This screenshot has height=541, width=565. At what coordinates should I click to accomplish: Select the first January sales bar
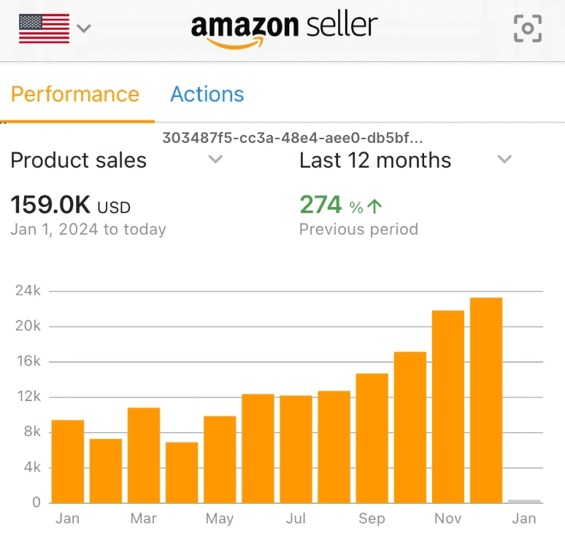pyautogui.click(x=68, y=462)
